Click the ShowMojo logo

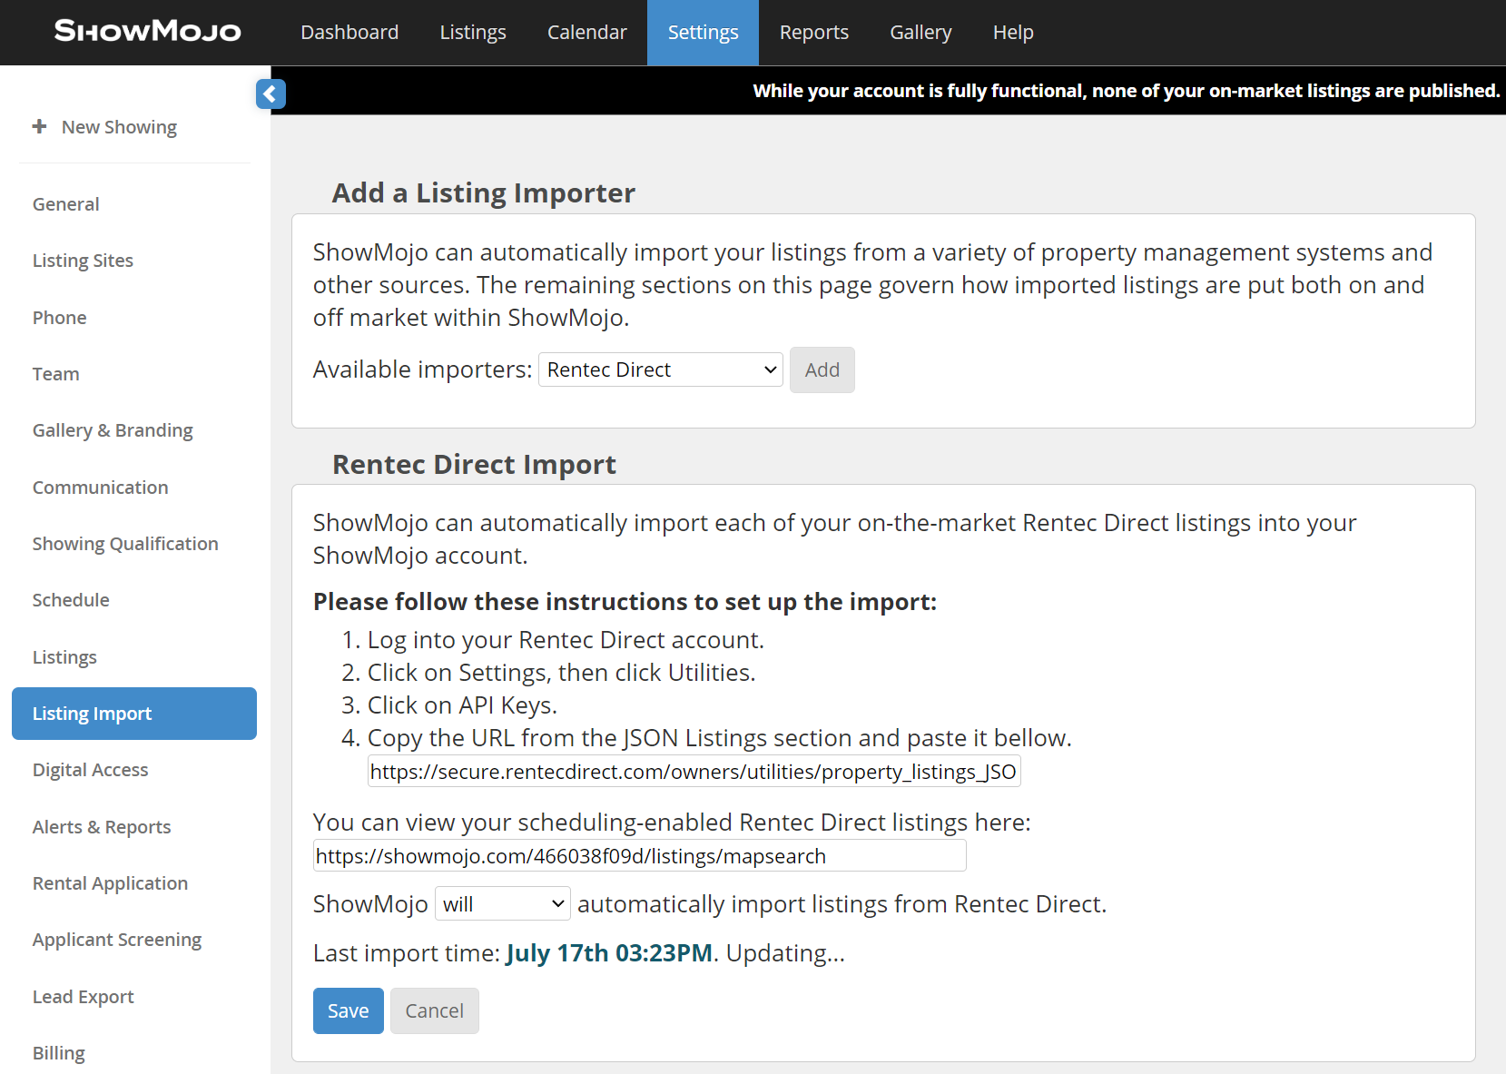pos(147,32)
